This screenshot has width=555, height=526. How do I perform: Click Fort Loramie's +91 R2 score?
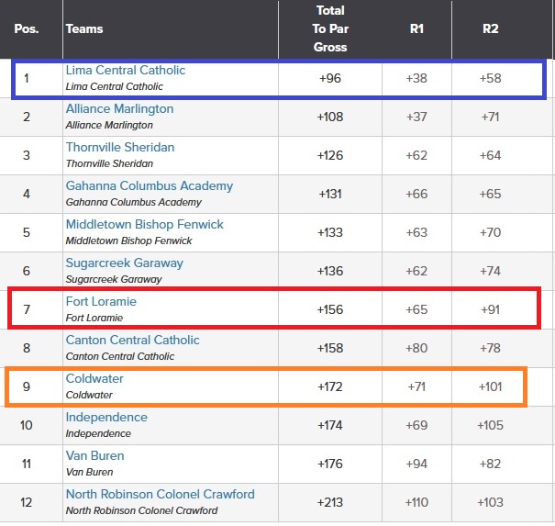click(490, 310)
